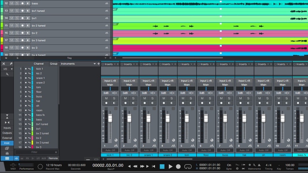Mute the kick 1 mixer channel
Screen dimensions: 308x173
tap(106, 98)
